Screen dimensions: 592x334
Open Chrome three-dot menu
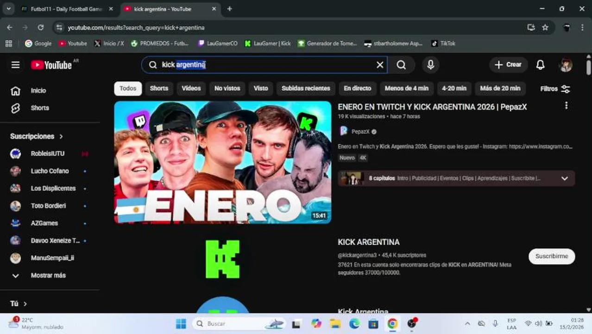582,27
